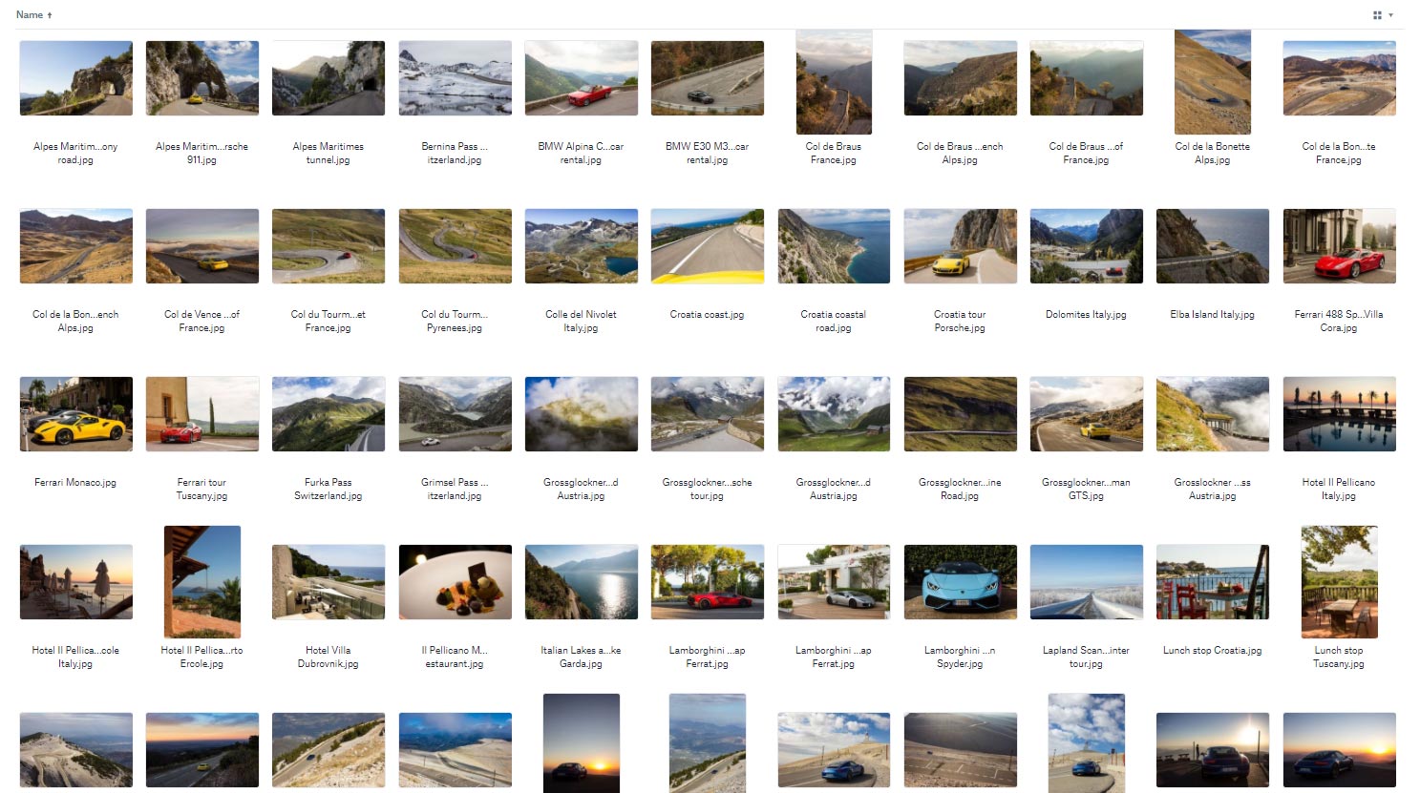Open the Lamborghini Spyder blue car image

point(960,582)
